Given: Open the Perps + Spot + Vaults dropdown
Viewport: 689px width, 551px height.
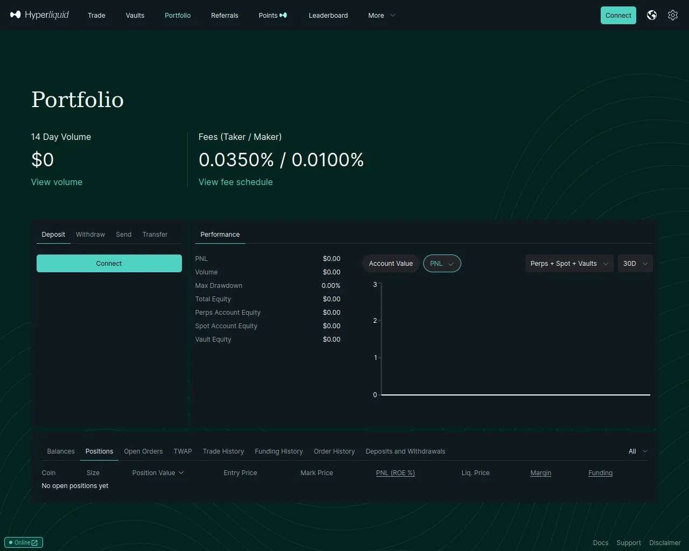Looking at the screenshot, I should point(570,264).
